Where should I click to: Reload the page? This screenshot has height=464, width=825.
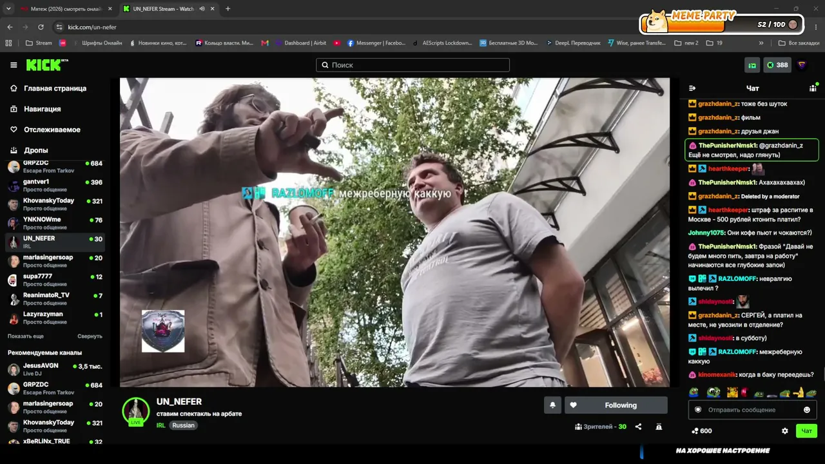point(41,27)
